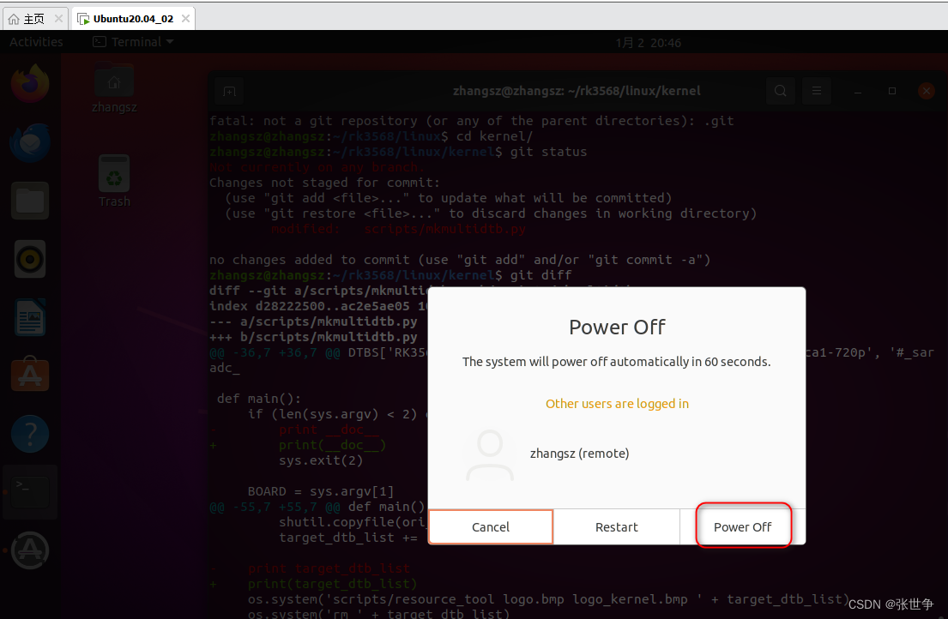Open the Trash desktop icon

pos(113,181)
